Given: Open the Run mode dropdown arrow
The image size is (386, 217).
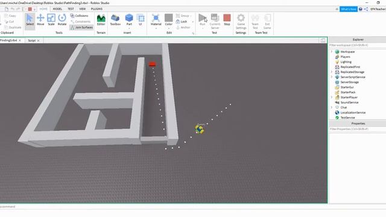Looking at the screenshot, I should click(x=203, y=28).
